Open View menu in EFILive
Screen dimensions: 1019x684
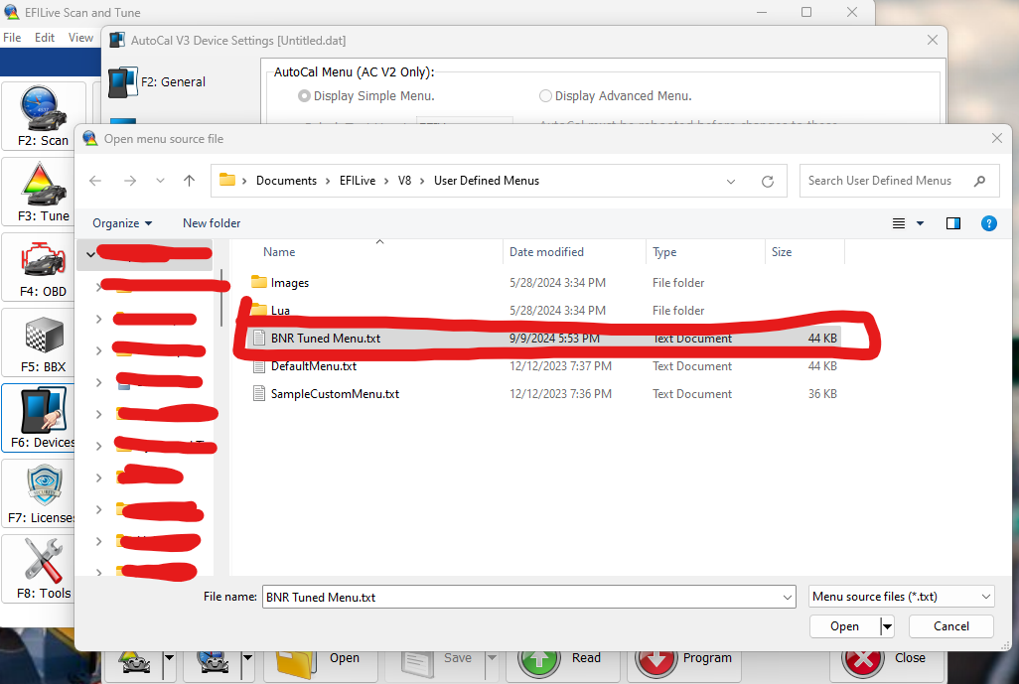(x=80, y=38)
